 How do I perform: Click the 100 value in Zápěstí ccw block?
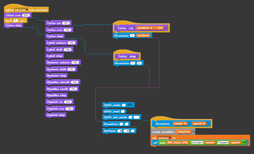click(69, 109)
